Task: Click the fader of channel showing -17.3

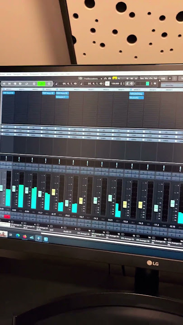Action: tap(156, 208)
